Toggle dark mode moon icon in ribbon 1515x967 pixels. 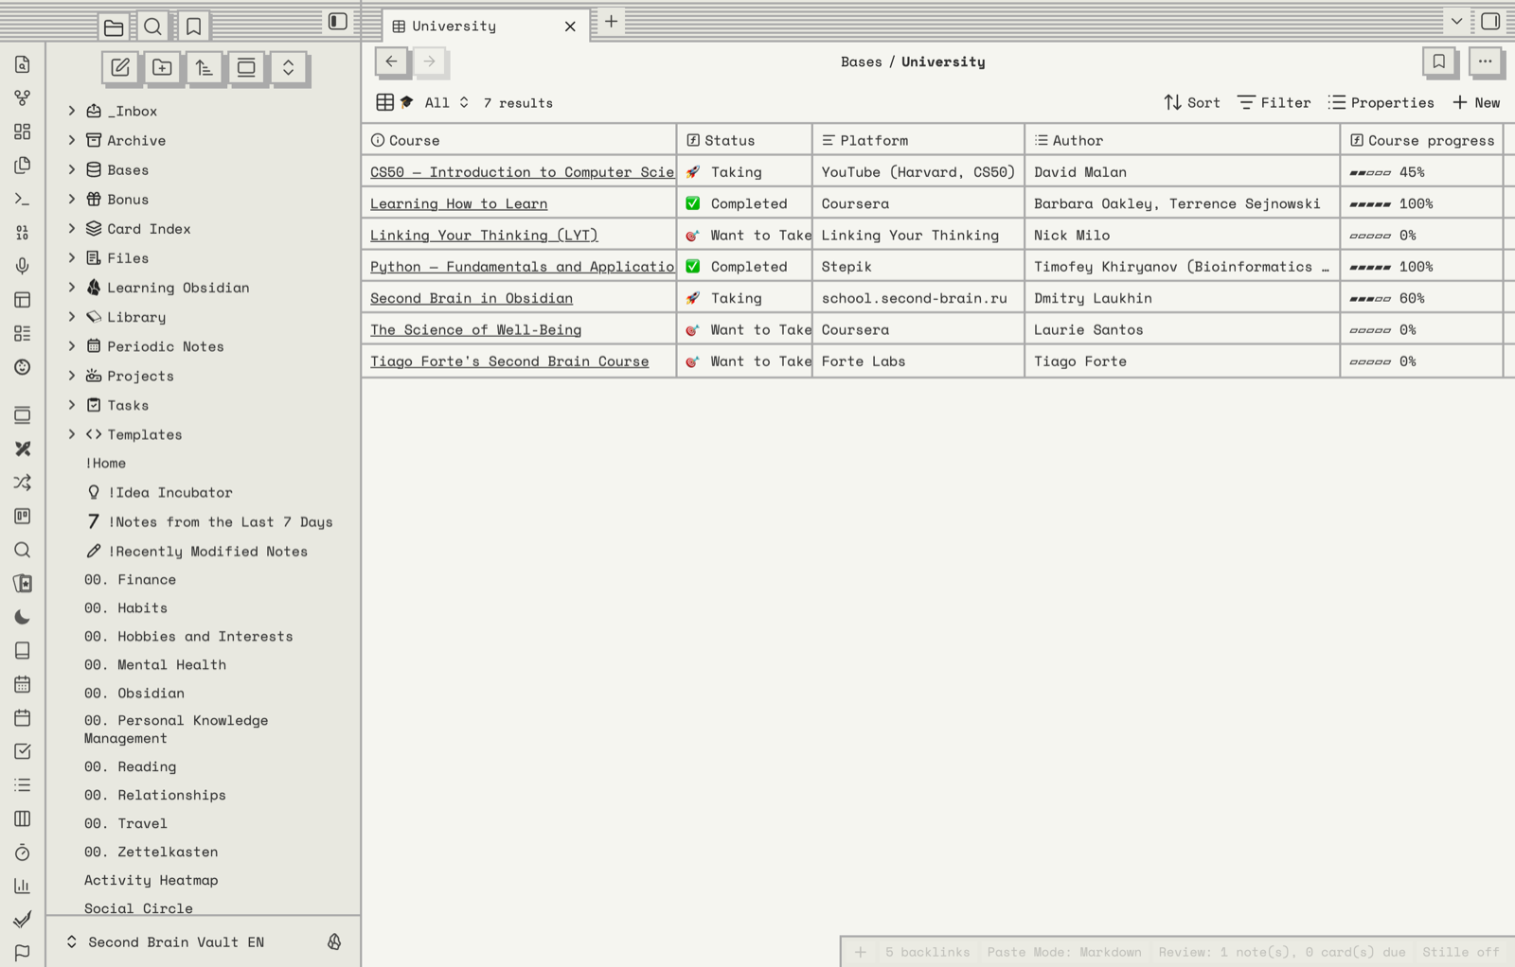point(23,617)
